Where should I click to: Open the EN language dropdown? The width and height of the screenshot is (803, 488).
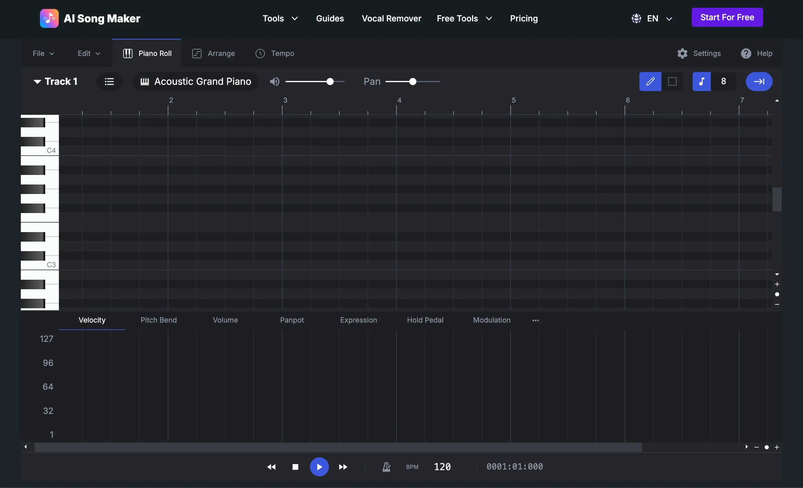coord(660,18)
